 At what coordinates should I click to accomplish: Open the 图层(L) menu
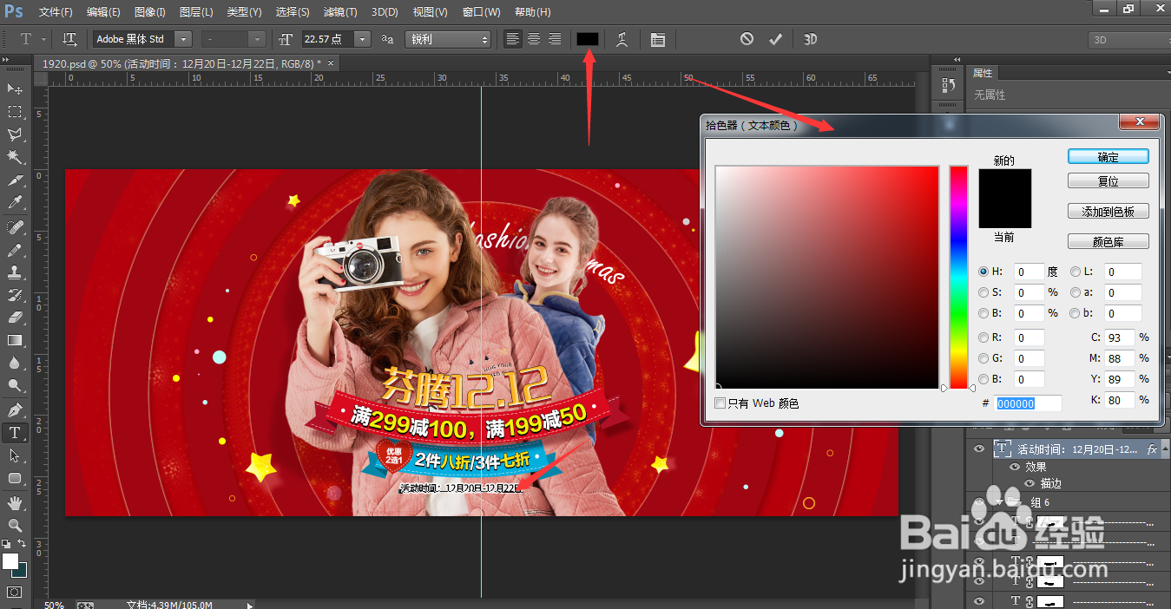(x=196, y=12)
